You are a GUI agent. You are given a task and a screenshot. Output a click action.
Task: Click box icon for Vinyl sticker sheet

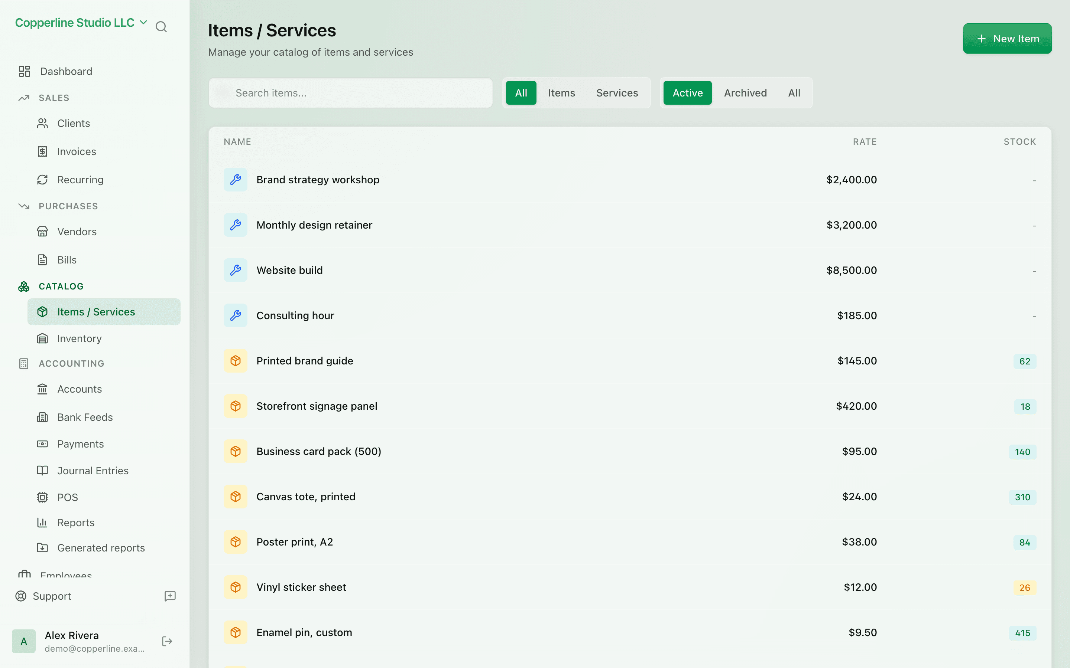point(236,587)
